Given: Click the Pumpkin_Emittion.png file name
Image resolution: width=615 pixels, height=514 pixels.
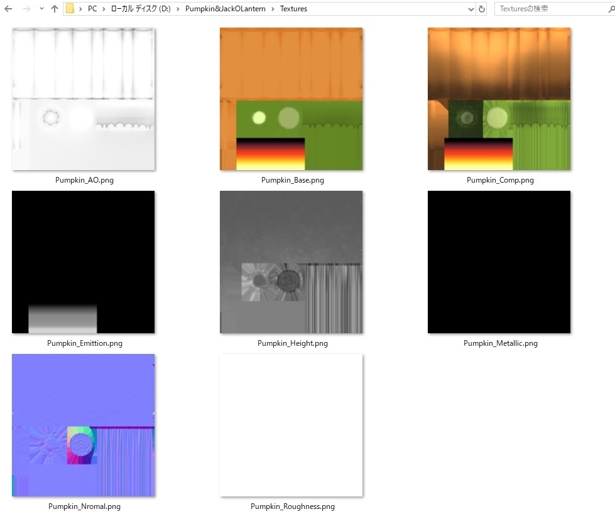Looking at the screenshot, I should pyautogui.click(x=85, y=343).
